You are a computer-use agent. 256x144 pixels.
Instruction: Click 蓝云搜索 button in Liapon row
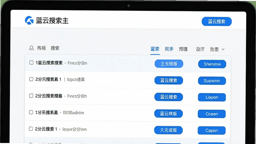coord(169,97)
